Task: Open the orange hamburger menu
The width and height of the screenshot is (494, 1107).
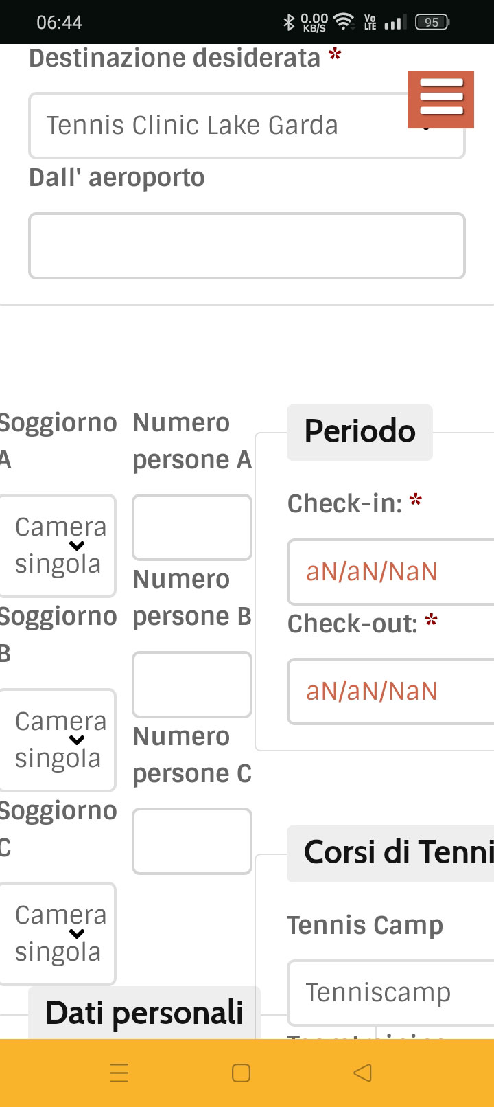Action: 440,100
